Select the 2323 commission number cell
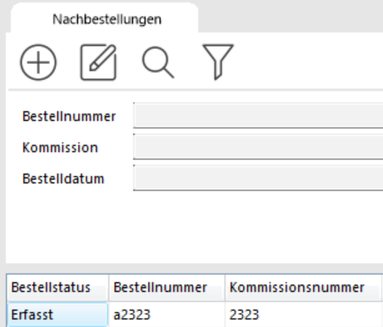The width and height of the screenshot is (383, 327). [x=303, y=315]
